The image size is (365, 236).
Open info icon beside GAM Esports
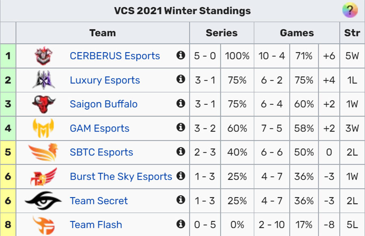180,127
